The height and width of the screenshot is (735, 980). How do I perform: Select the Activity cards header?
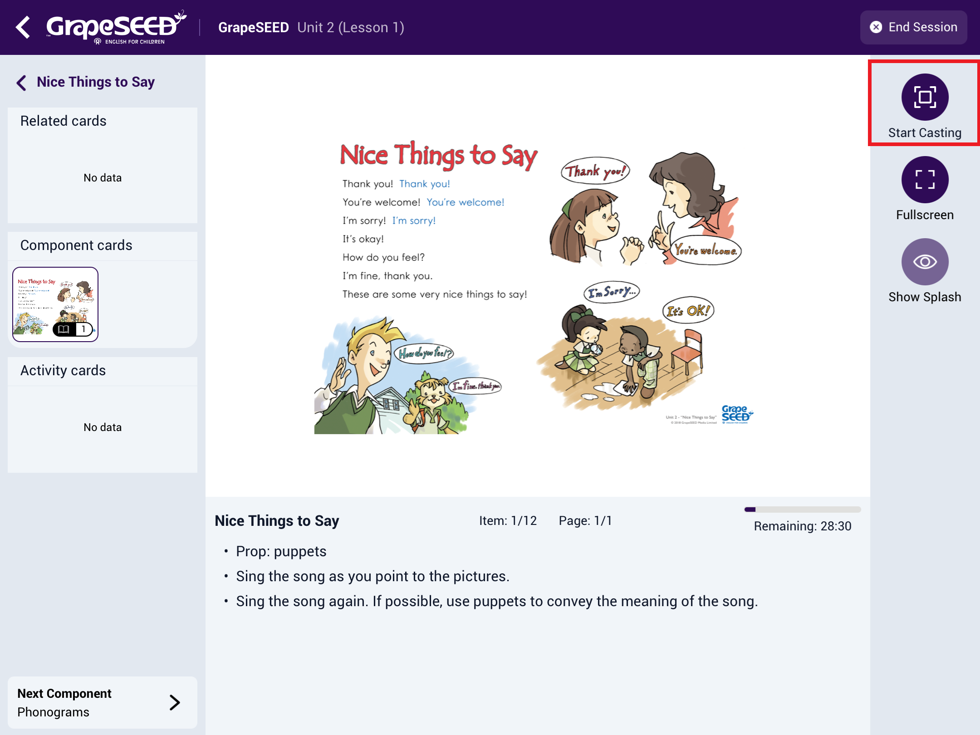point(63,370)
